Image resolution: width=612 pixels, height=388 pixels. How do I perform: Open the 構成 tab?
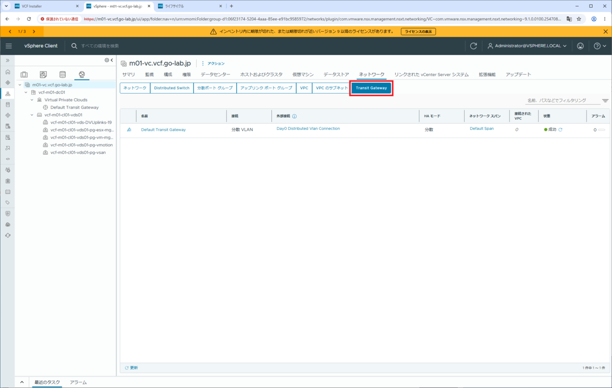[168, 74]
